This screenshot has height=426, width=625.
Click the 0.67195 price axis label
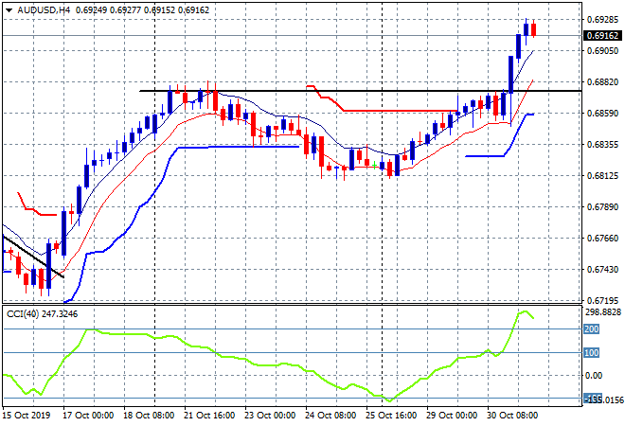(602, 300)
